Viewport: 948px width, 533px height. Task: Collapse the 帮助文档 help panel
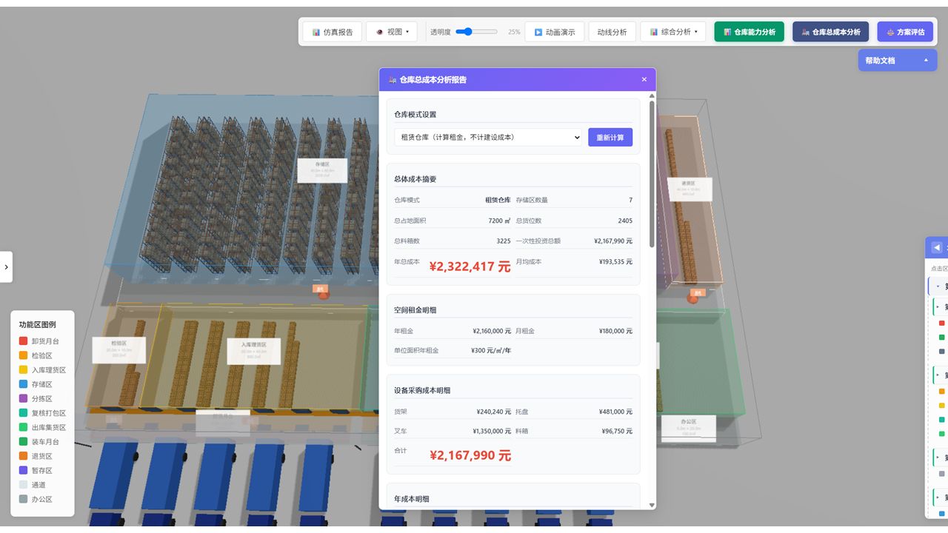point(926,61)
